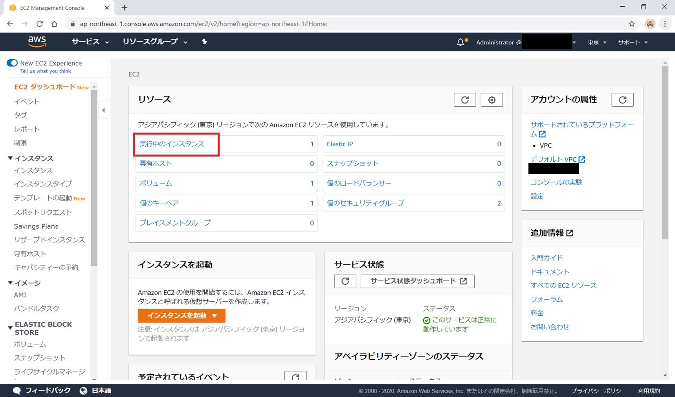The width and height of the screenshot is (675, 397).
Task: Click サポートされているプラットフォーム link
Action: click(582, 129)
